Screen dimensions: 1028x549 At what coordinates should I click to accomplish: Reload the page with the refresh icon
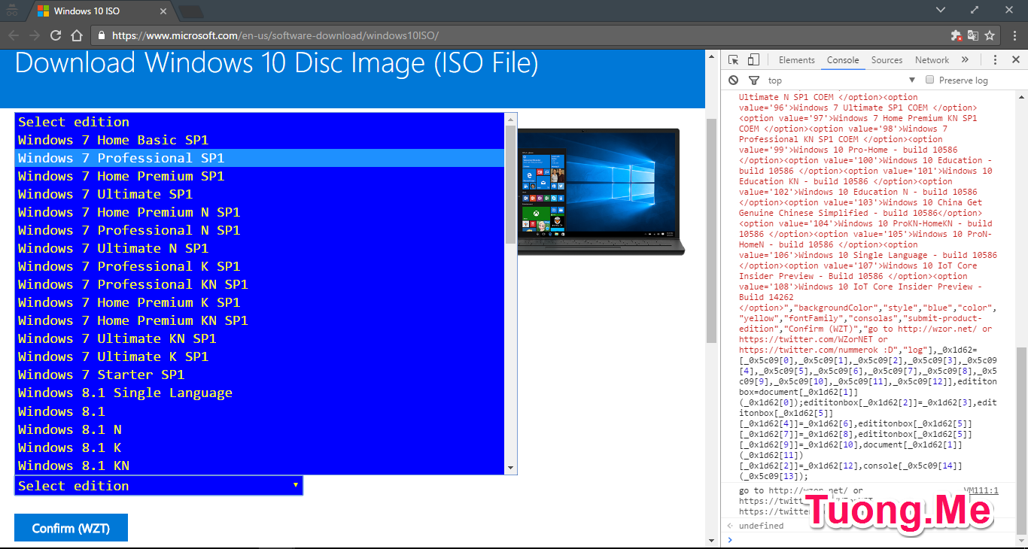coord(55,35)
